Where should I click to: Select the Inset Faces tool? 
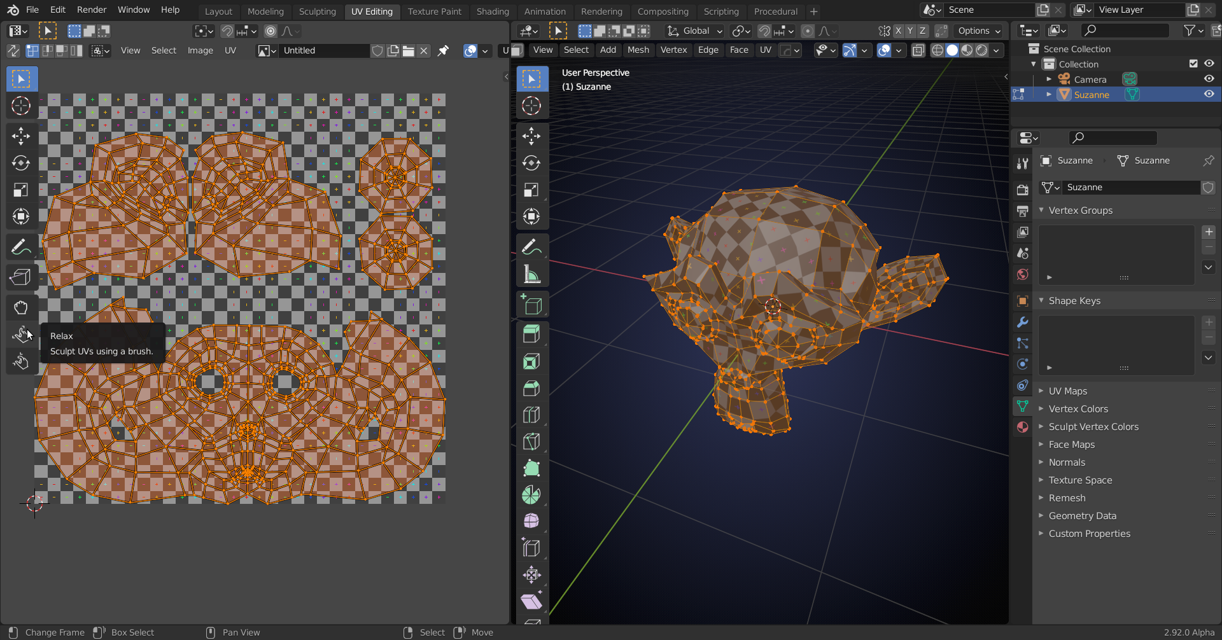[531, 361]
